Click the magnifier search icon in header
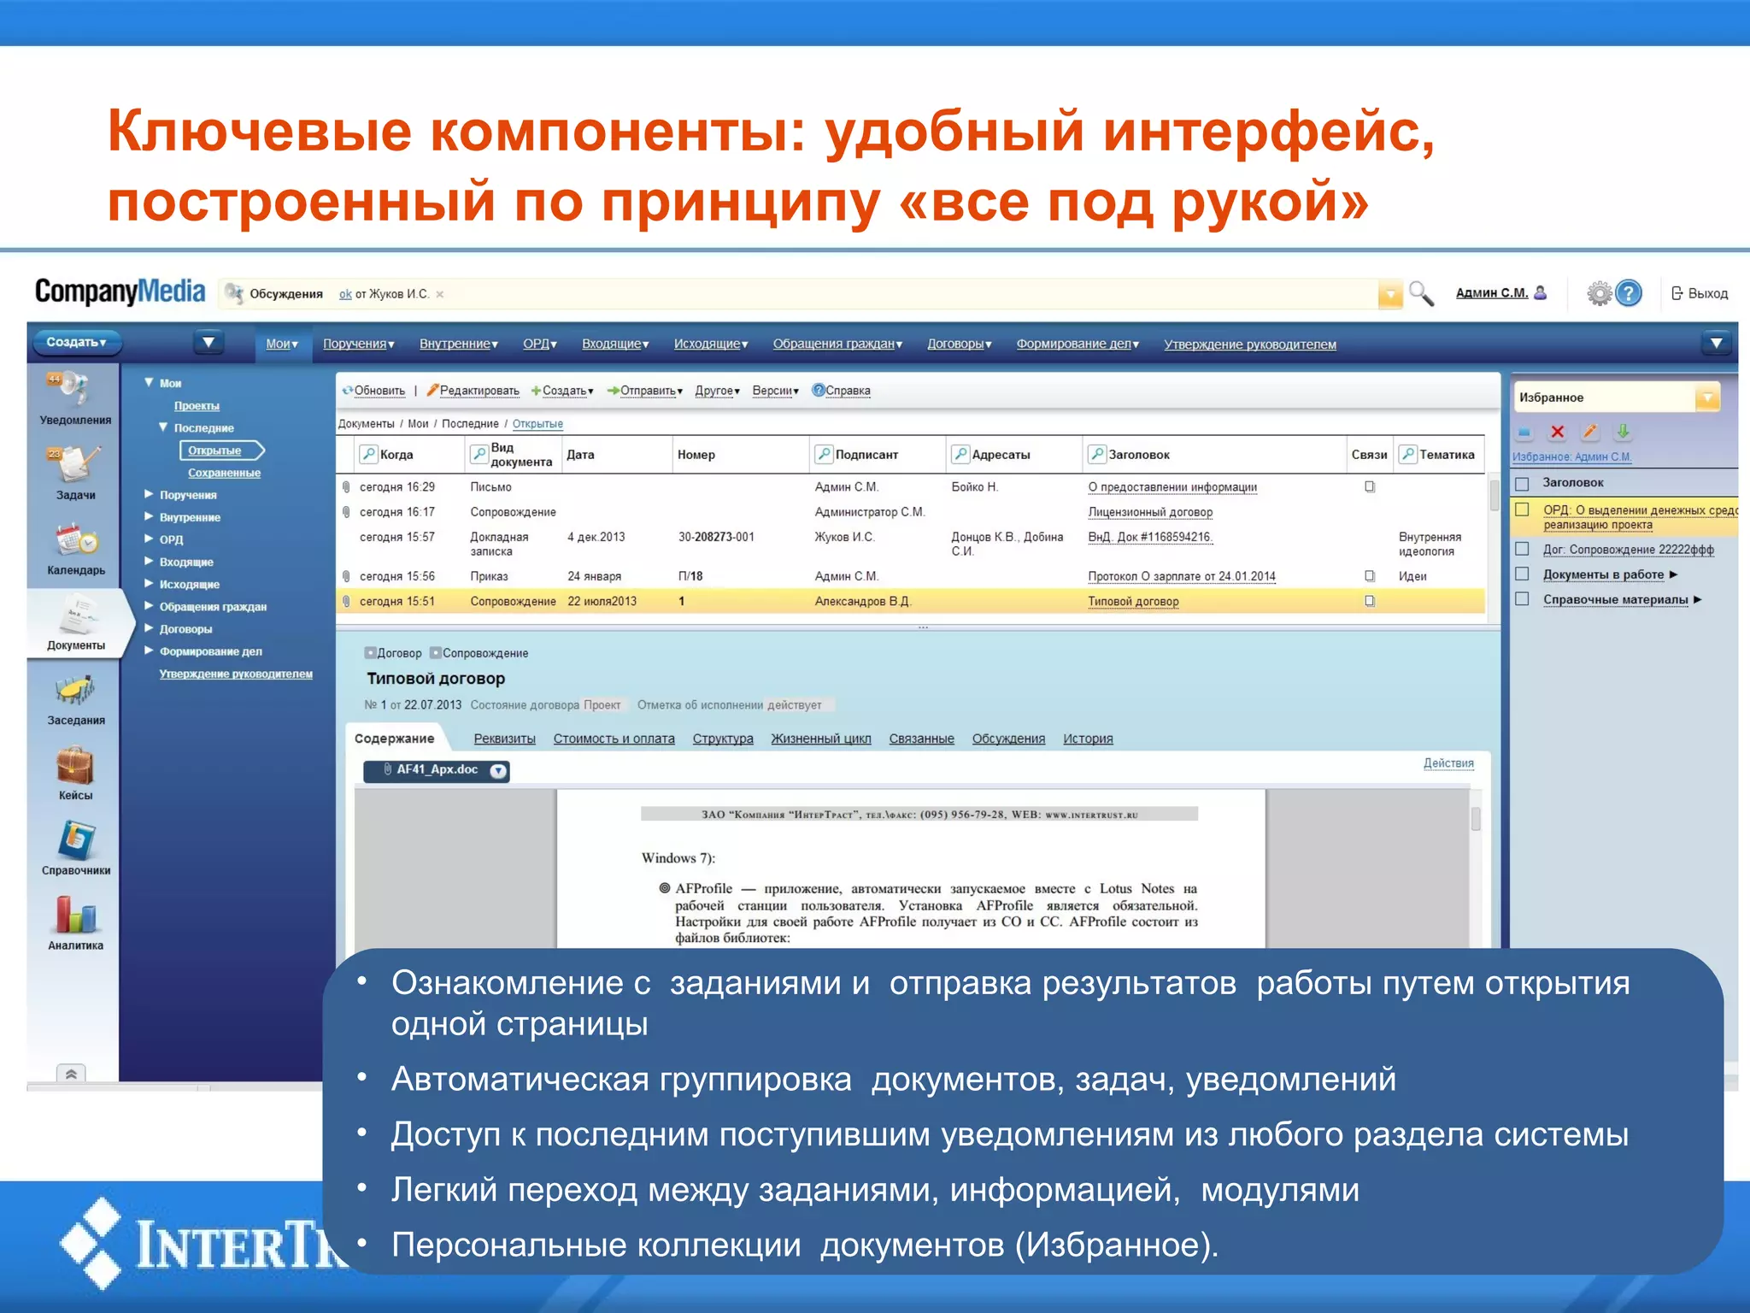The height and width of the screenshot is (1313, 1750). (1420, 293)
